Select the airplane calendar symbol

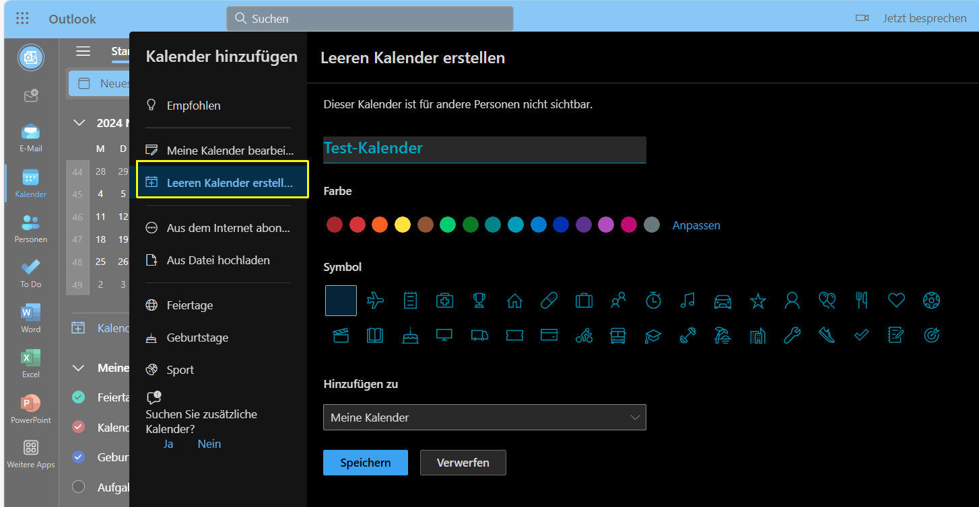[375, 301]
